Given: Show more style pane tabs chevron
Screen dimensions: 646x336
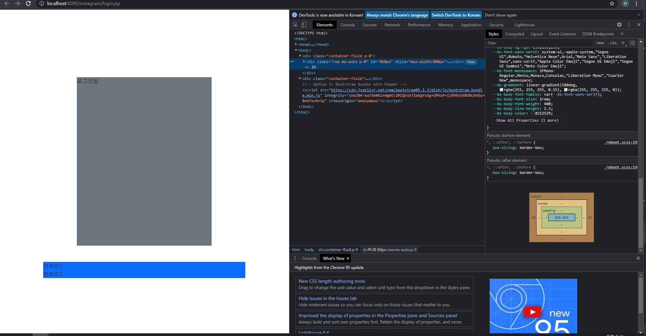Looking at the screenshot, I should [x=622, y=34].
